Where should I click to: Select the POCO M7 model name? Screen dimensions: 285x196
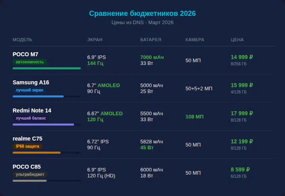pos(25,54)
